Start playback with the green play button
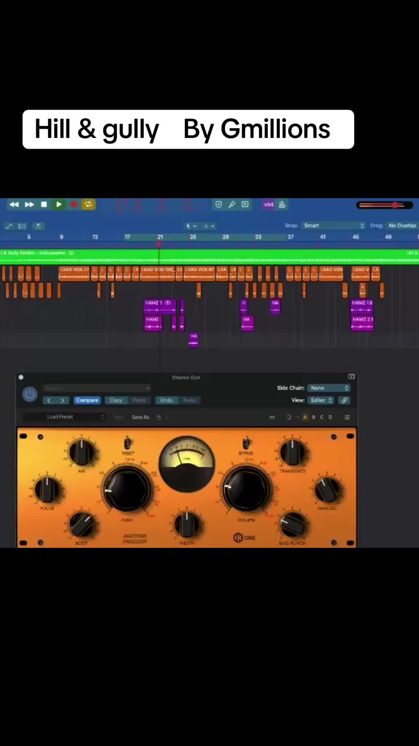419x746 pixels. tap(59, 204)
